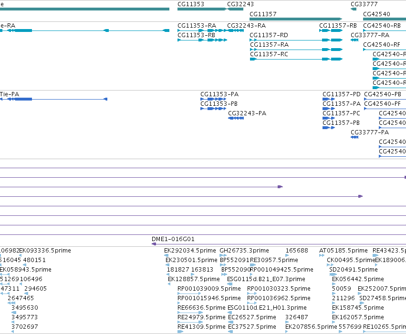The width and height of the screenshot is (406, 334).
Task: Click EST EK093336.5prime
Action: pyautogui.click(x=45, y=251)
